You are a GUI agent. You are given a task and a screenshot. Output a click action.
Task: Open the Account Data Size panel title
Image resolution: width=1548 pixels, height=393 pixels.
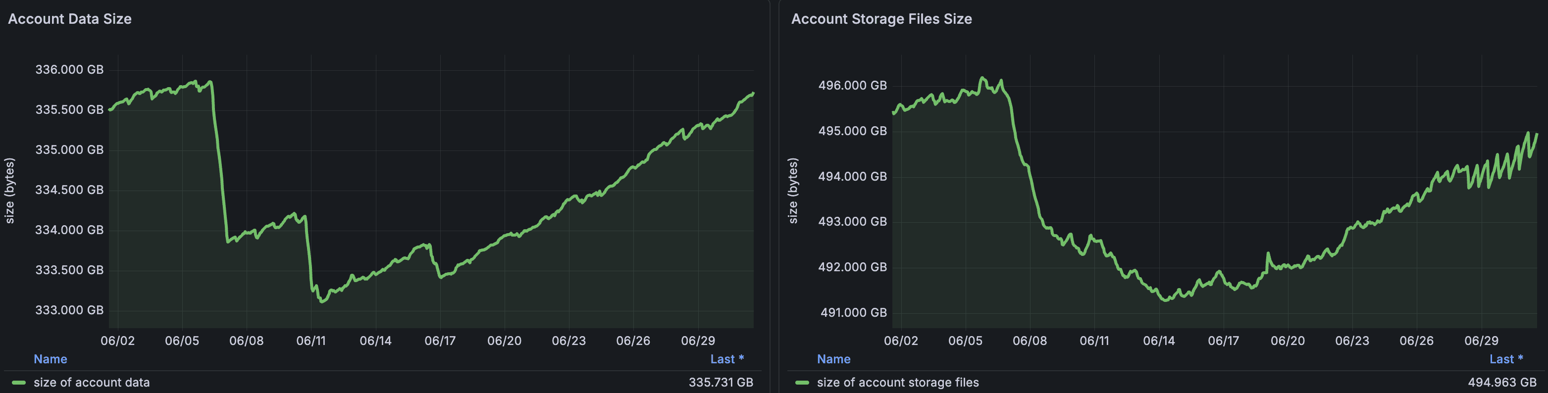[x=70, y=19]
